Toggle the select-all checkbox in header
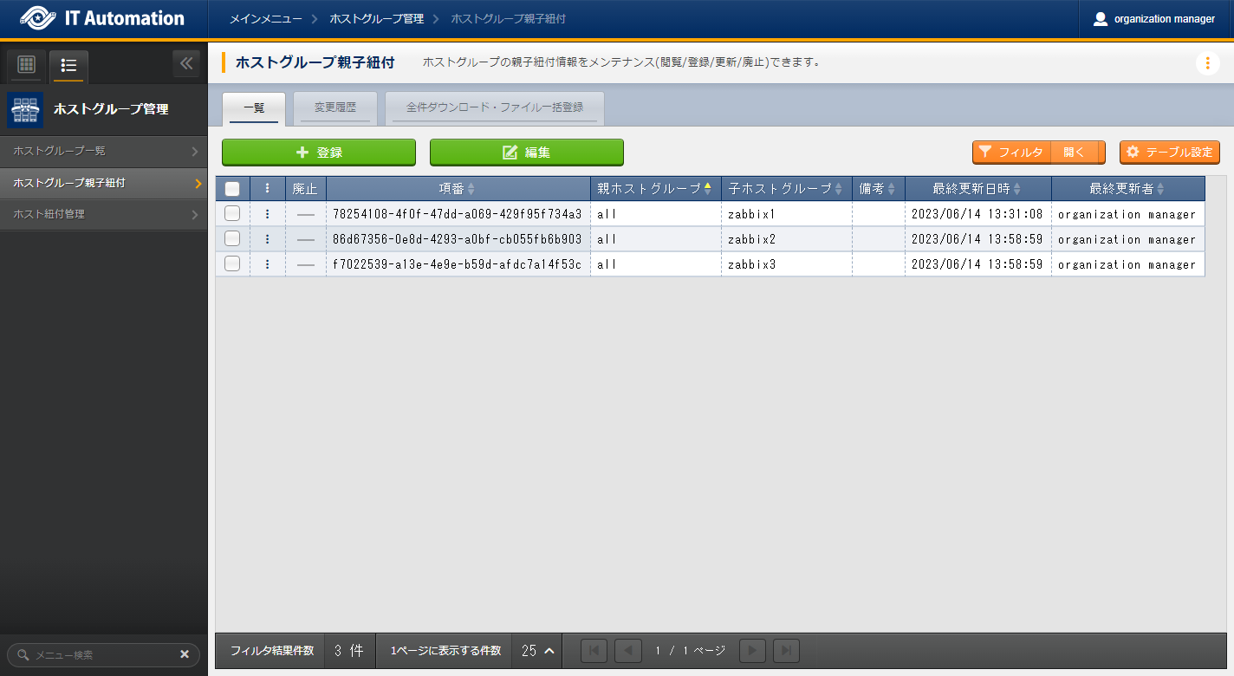This screenshot has height=676, width=1234. click(232, 189)
